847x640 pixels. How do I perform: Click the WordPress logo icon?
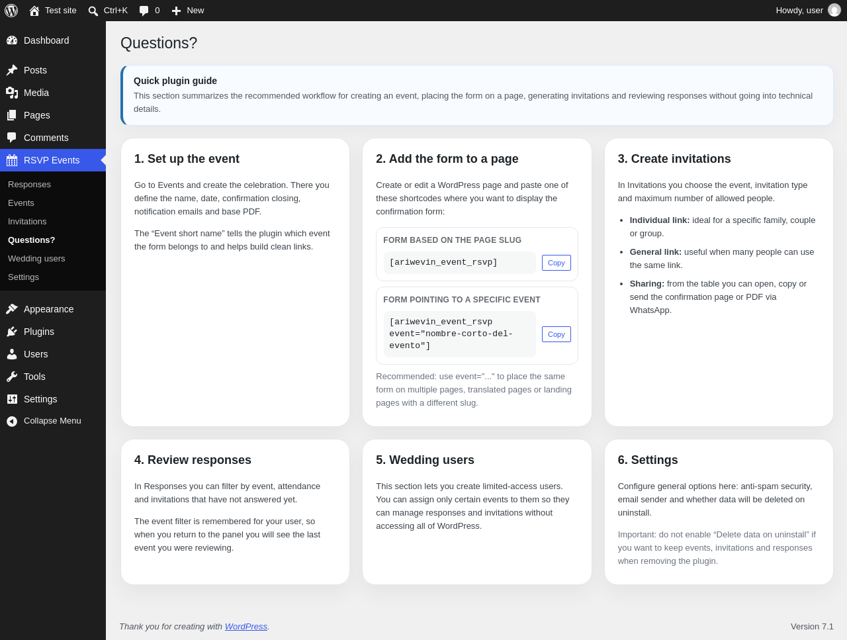[x=11, y=11]
